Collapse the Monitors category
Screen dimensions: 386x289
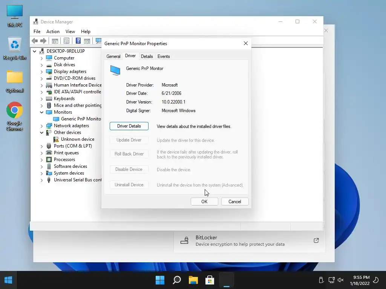(41, 112)
